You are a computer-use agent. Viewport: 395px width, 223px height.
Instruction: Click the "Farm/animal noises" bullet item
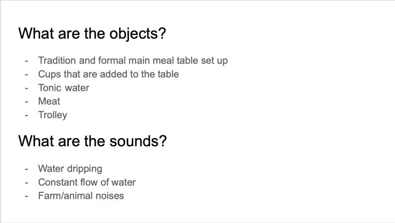[81, 196]
